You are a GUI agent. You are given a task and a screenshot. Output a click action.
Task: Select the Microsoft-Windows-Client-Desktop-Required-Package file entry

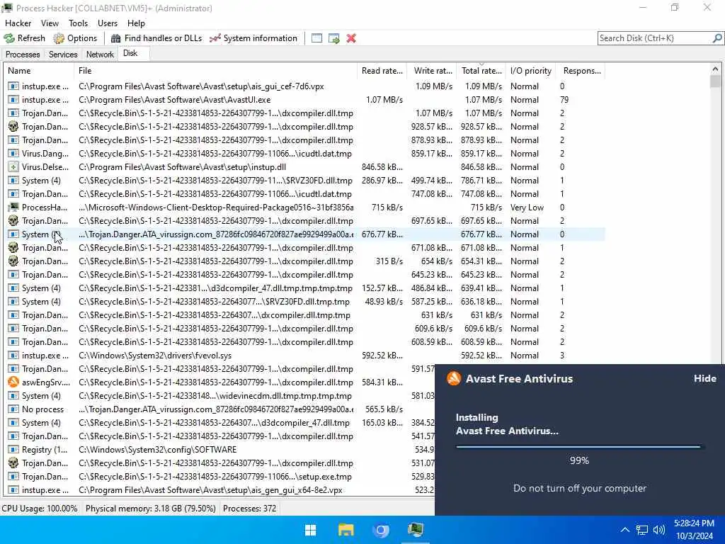pyautogui.click(x=216, y=208)
